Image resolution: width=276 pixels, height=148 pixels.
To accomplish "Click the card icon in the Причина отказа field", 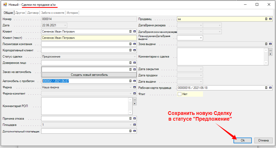I will click(x=135, y=119).
